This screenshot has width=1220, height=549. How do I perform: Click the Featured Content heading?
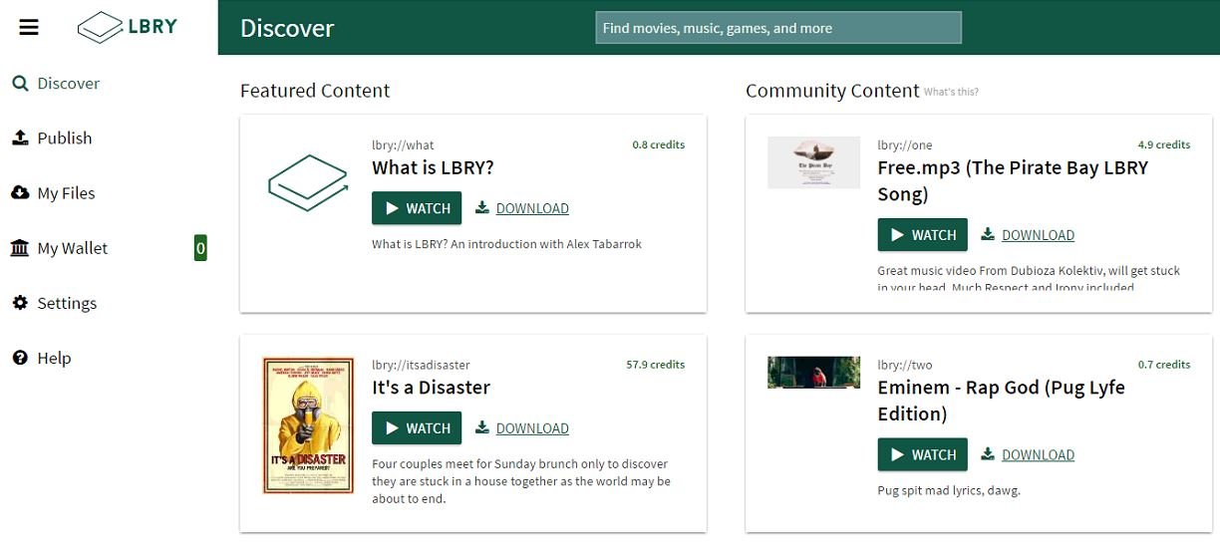click(315, 91)
